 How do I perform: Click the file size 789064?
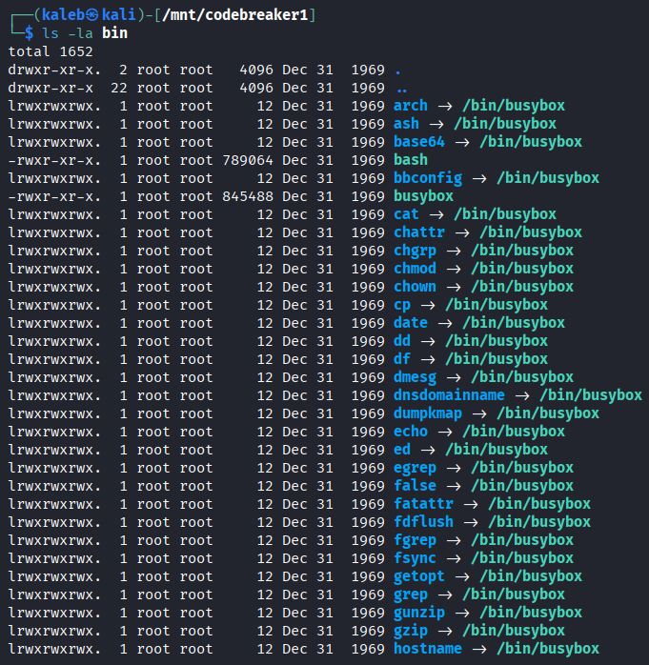(248, 160)
